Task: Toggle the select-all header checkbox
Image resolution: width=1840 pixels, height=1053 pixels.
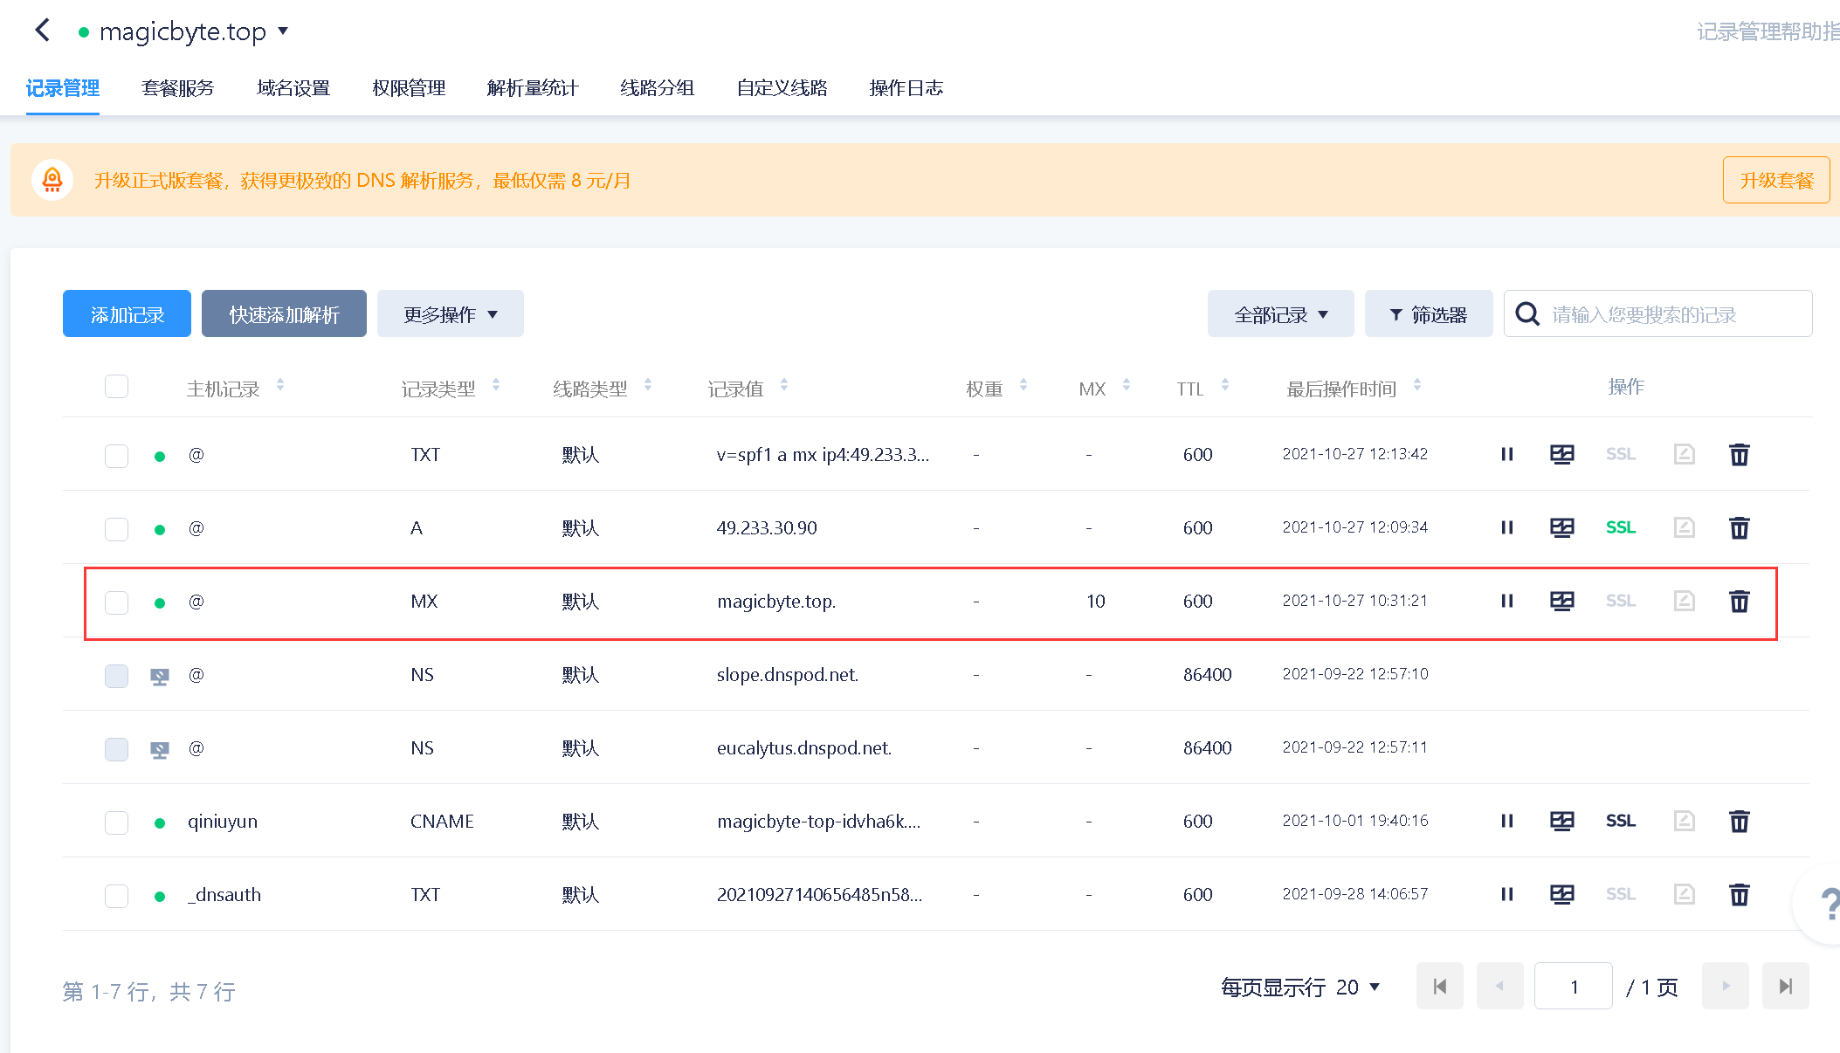Action: click(x=116, y=386)
